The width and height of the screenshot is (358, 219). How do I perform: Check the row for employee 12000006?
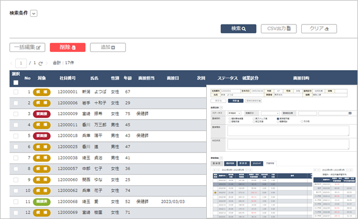tap(16, 103)
